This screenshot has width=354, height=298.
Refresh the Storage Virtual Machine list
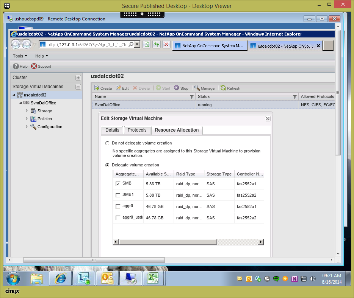tap(223, 88)
